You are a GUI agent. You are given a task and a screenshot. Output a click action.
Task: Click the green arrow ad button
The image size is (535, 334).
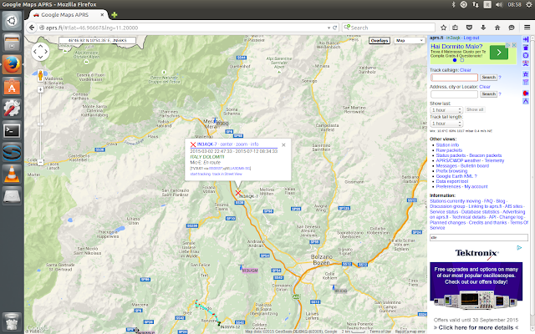(499, 53)
